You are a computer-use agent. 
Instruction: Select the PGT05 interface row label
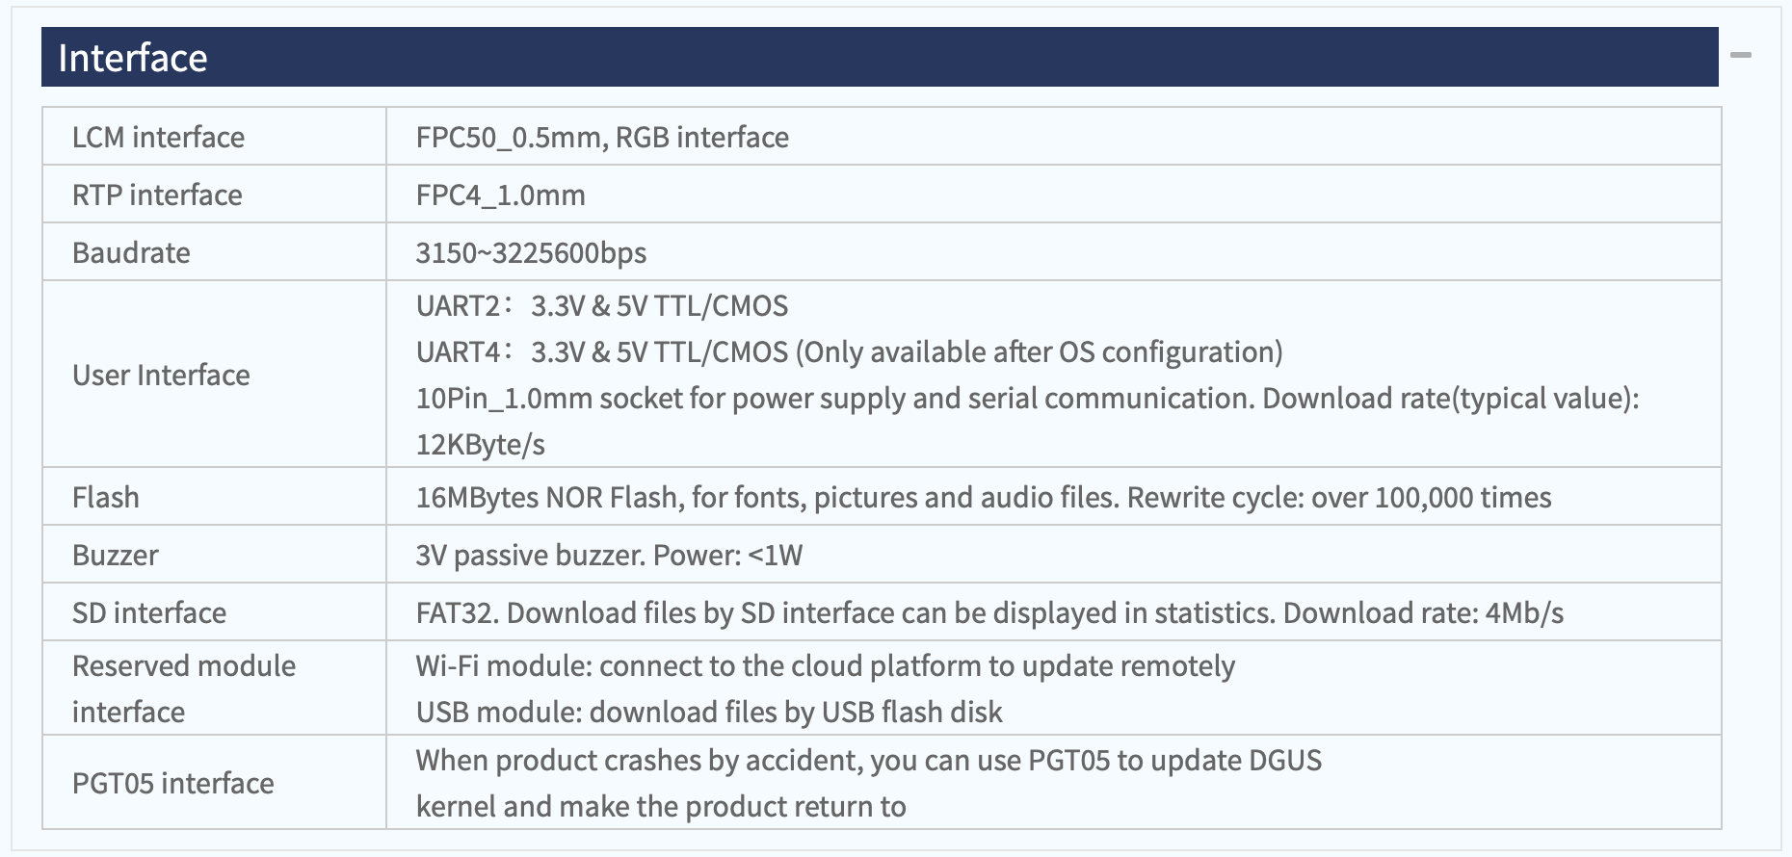pos(173,783)
